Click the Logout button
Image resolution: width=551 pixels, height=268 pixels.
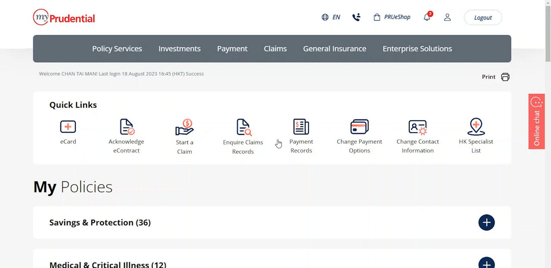click(x=483, y=18)
